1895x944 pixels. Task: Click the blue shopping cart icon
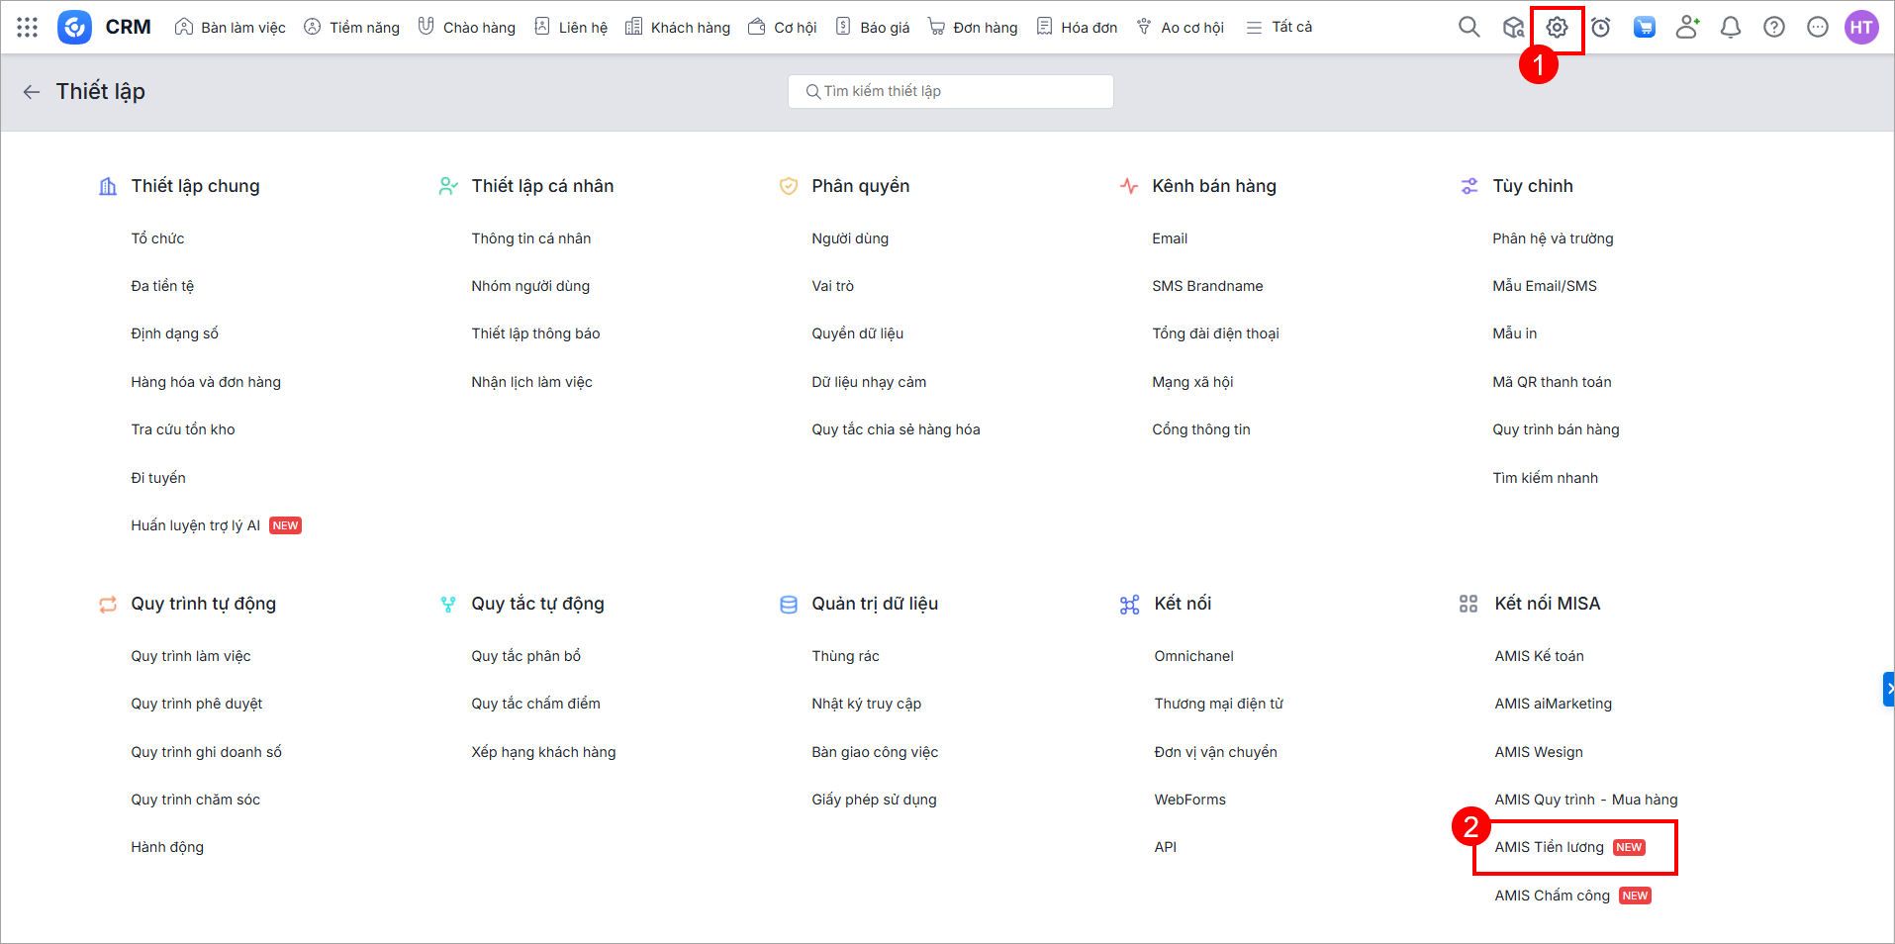point(1644,28)
